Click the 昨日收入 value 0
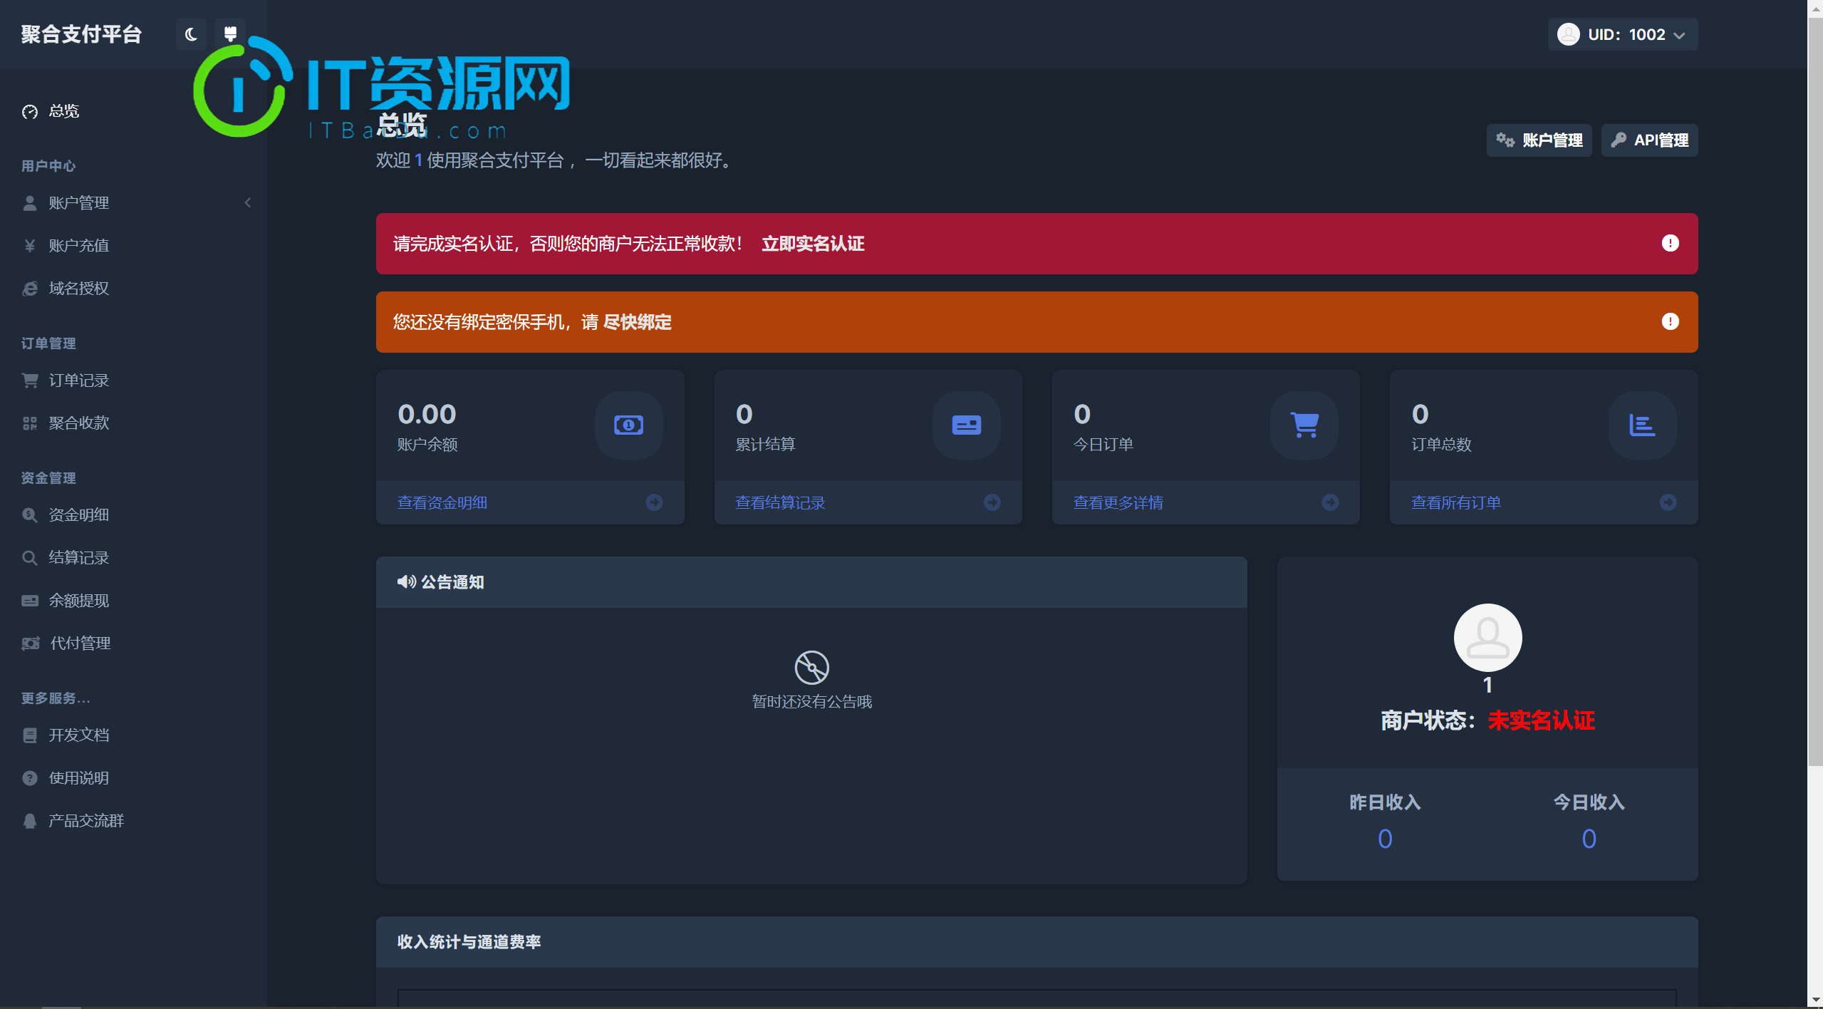The height and width of the screenshot is (1009, 1823). (x=1385, y=839)
